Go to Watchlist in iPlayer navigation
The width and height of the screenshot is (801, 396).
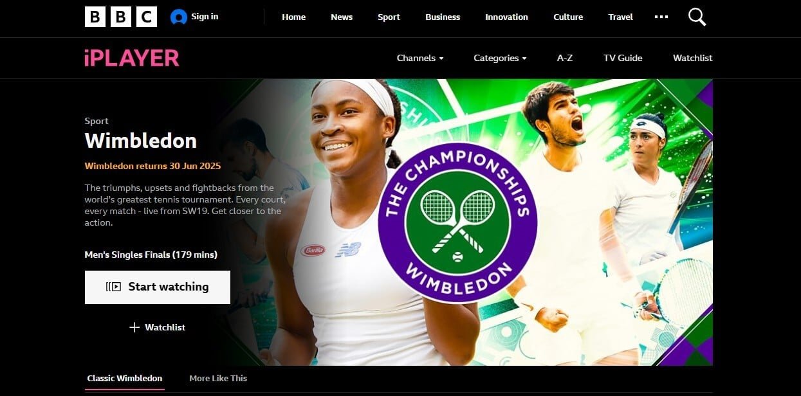693,58
